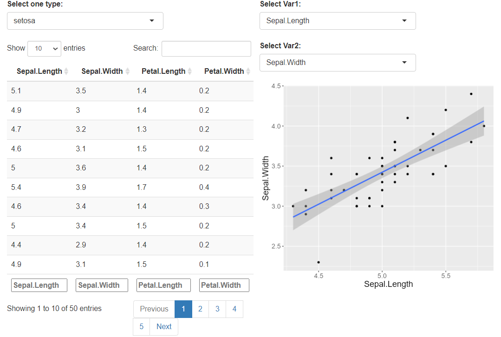The image size is (501, 337).
Task: Focus the Sepal.Width column filter field
Action: (102, 285)
